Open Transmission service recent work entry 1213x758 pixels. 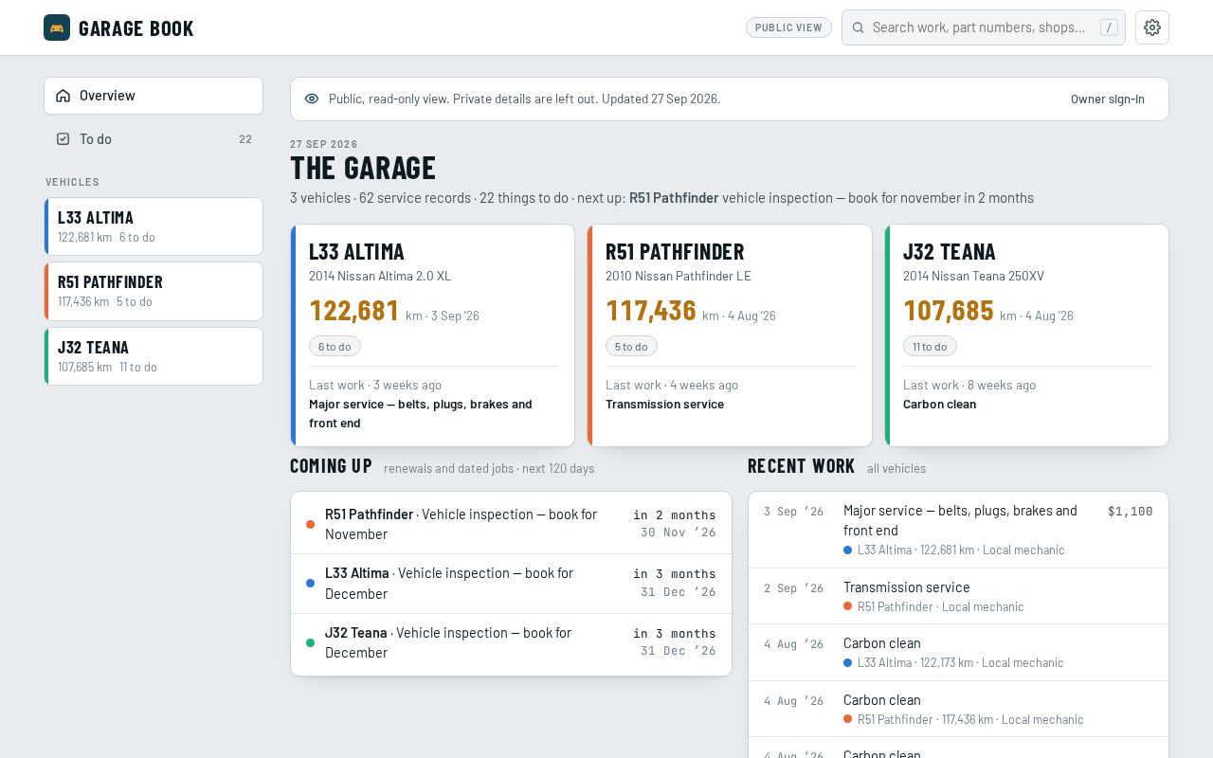[958, 596]
